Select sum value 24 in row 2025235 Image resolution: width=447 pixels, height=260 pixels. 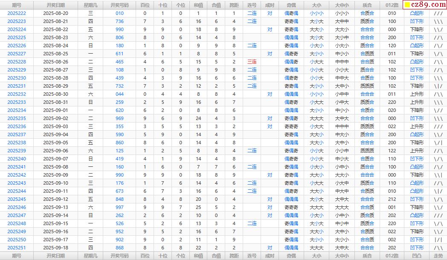click(x=198, y=118)
